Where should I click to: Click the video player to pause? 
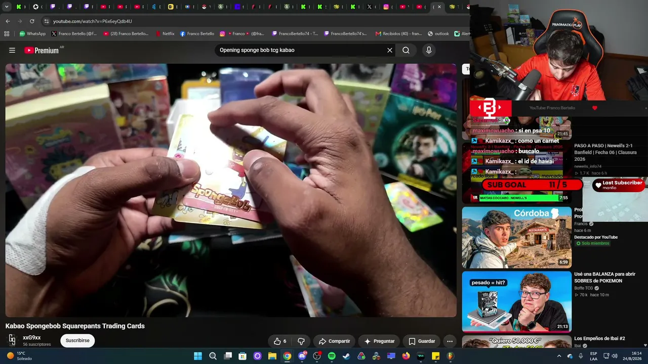click(x=231, y=190)
